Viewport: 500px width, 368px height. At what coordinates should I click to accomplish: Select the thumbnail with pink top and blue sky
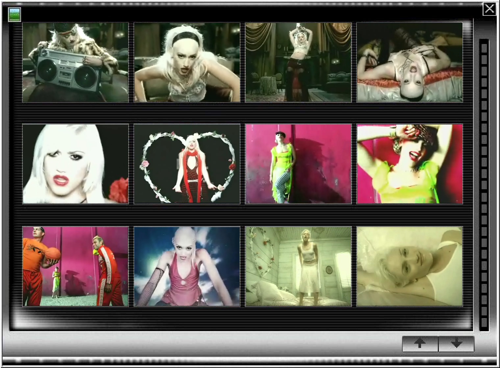[187, 266]
